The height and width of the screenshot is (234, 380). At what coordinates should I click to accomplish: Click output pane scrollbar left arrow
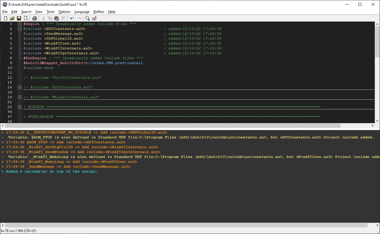coord(2,225)
